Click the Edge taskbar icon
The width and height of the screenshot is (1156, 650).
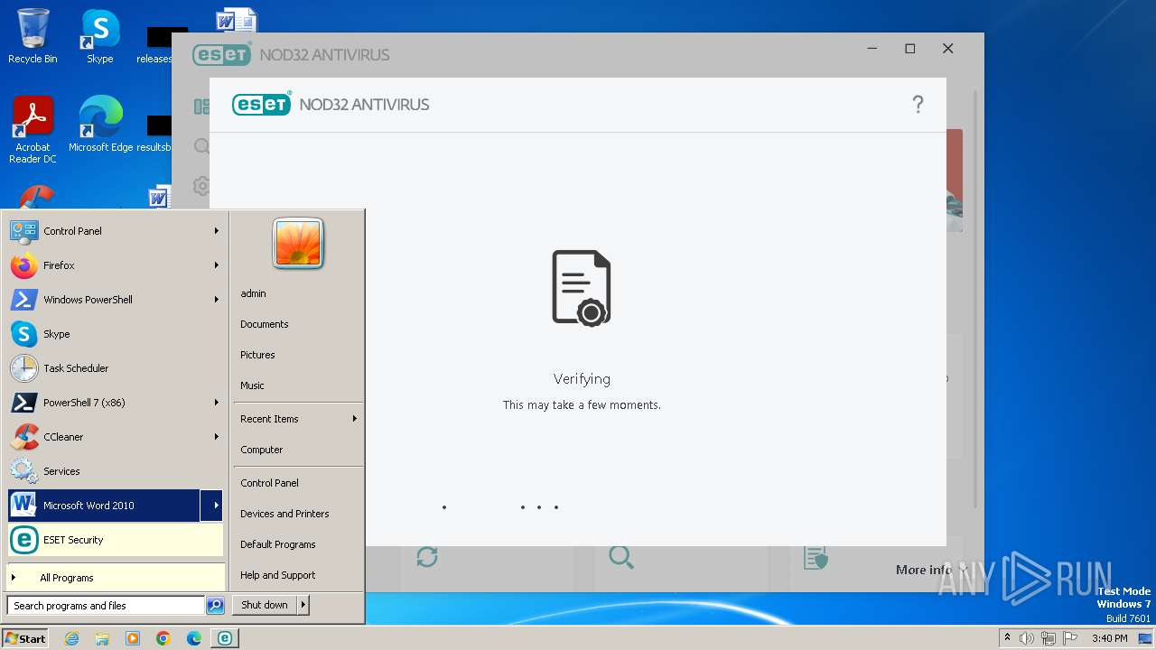point(194,638)
